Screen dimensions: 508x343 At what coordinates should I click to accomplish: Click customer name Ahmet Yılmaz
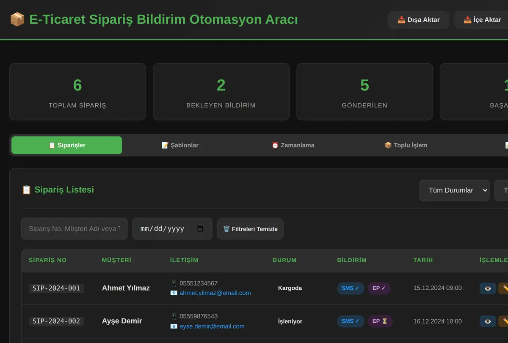pyautogui.click(x=126, y=288)
